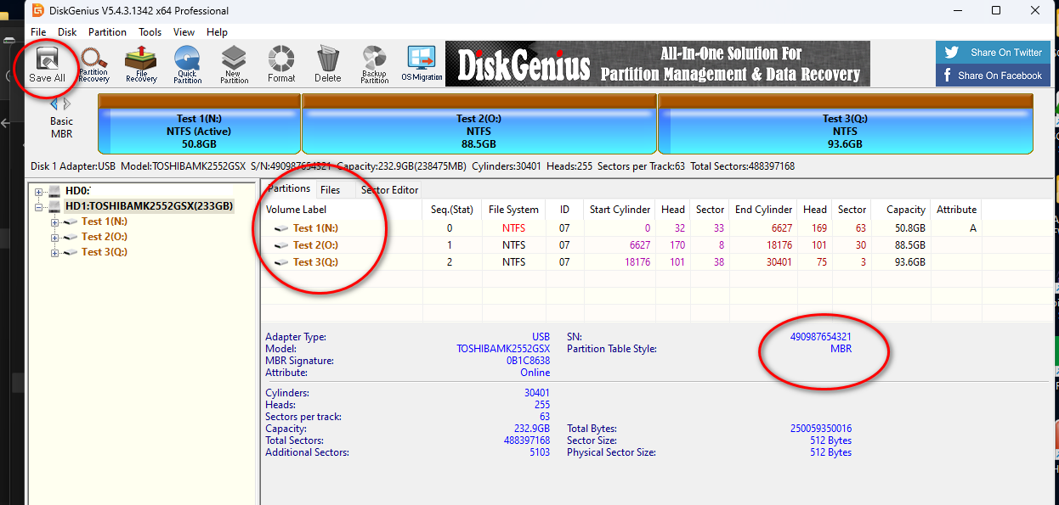
Task: Click the Attribute A cell for Test 1
Action: point(973,228)
